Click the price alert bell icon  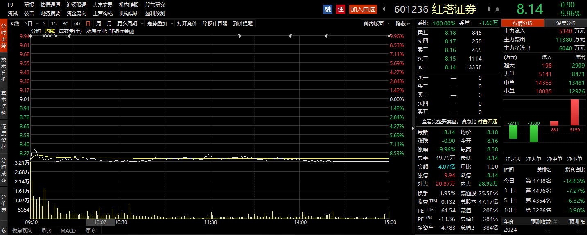(497, 9)
